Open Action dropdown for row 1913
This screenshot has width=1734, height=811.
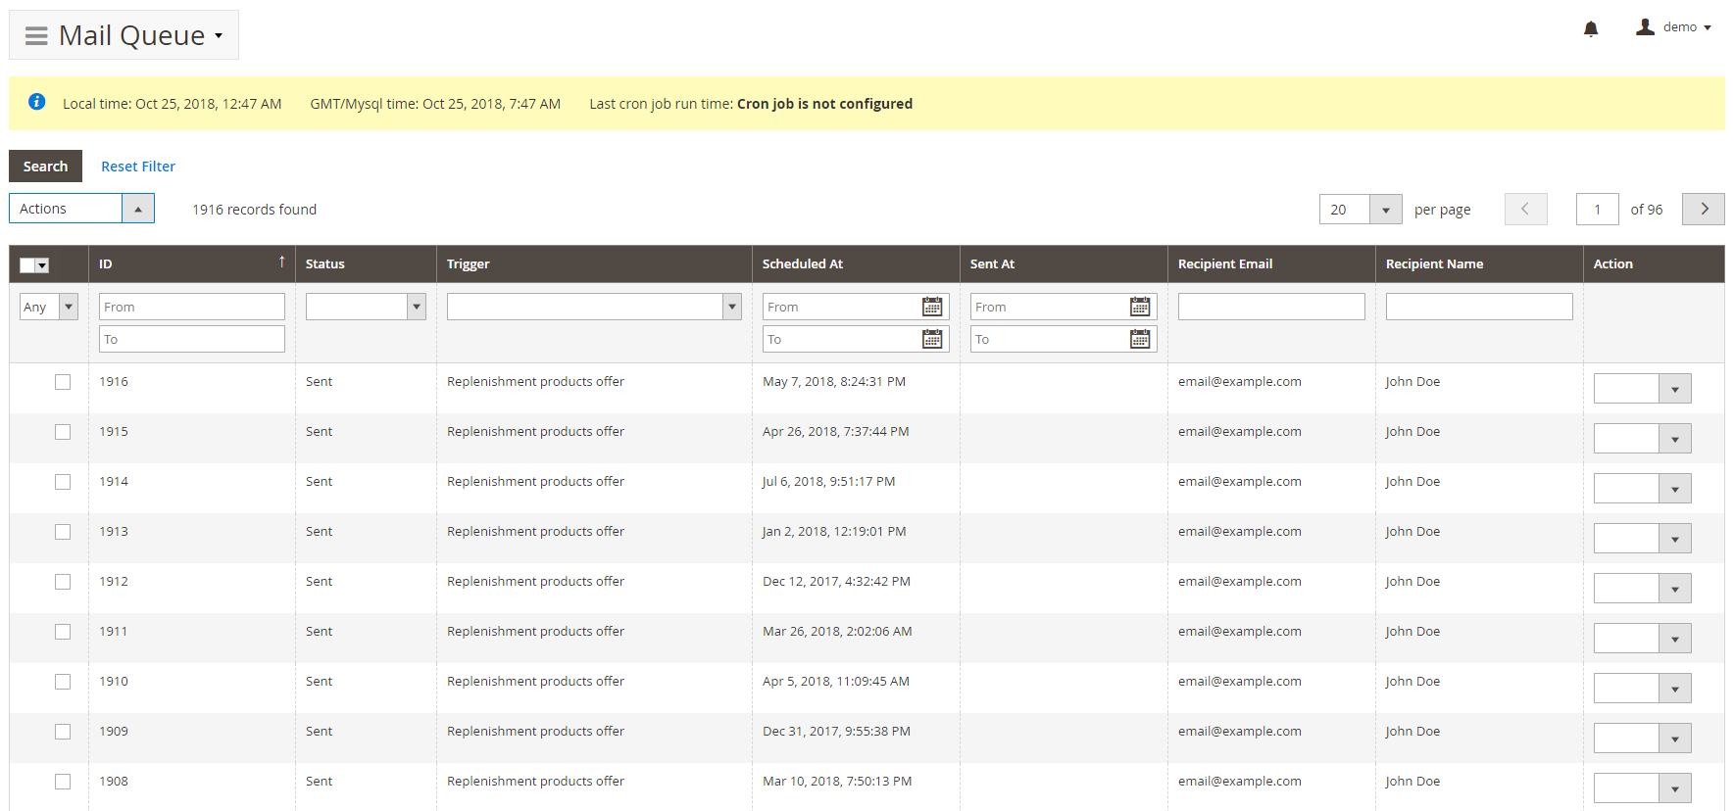1642,539
